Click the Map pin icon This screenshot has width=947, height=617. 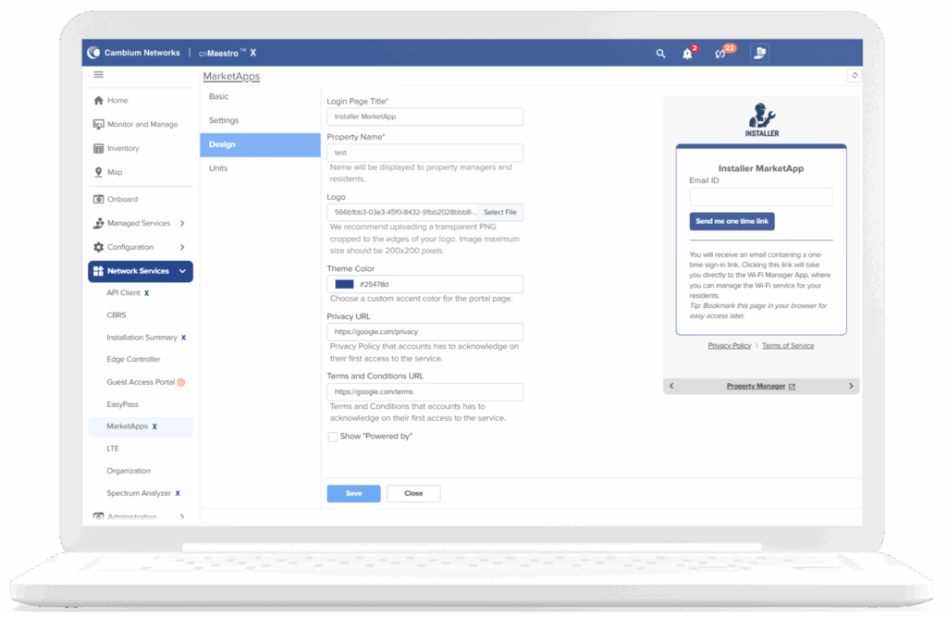(98, 172)
